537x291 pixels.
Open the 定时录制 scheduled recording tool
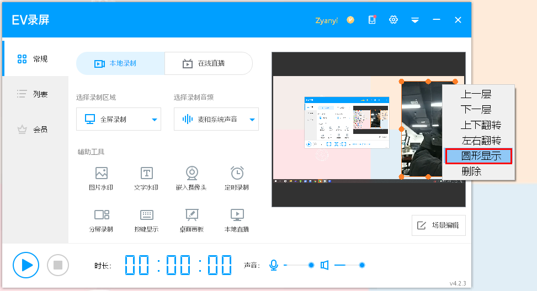point(237,179)
